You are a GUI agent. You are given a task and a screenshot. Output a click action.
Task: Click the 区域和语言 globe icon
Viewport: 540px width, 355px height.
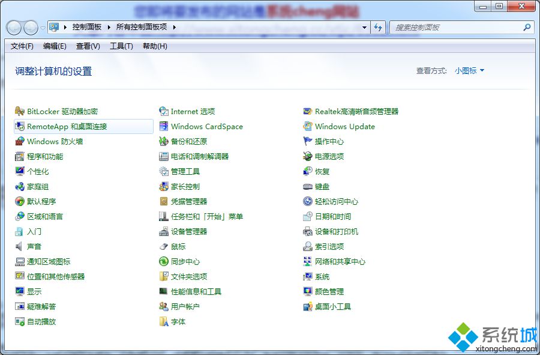(20, 216)
